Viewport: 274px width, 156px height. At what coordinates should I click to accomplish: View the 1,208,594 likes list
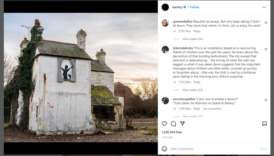(x=172, y=132)
